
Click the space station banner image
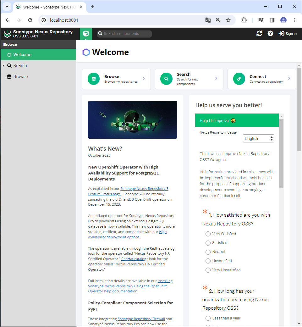pyautogui.click(x=133, y=120)
